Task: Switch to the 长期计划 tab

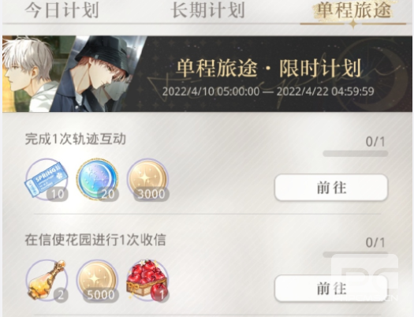Action: [207, 10]
